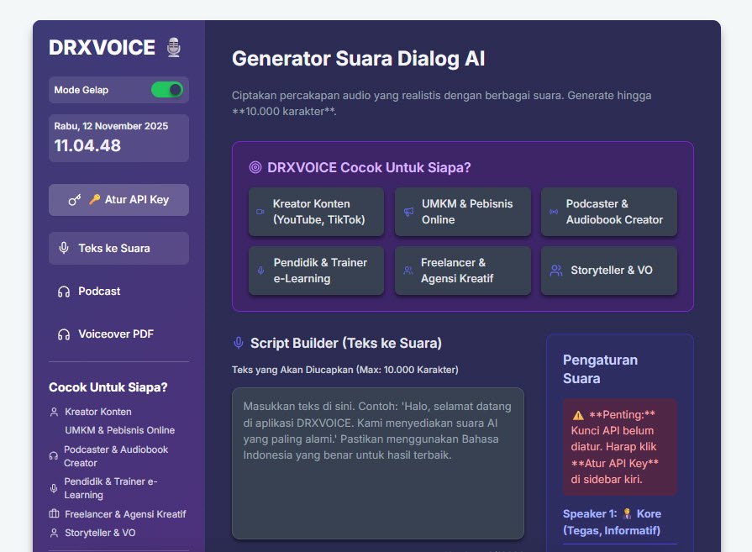Click the 'Speaker 1: Kore (Tegas, Informatif)' label

click(612, 522)
